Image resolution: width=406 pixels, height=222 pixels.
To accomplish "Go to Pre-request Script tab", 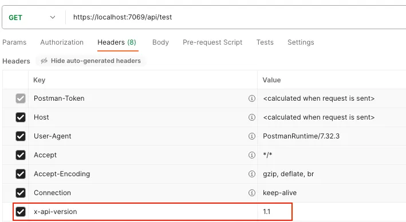I will [212, 42].
